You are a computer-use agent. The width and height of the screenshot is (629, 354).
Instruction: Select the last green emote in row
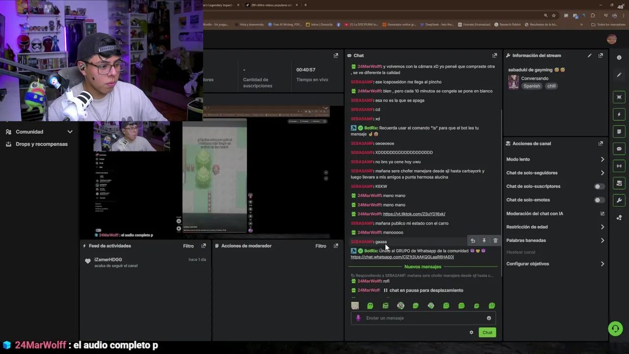point(492,306)
